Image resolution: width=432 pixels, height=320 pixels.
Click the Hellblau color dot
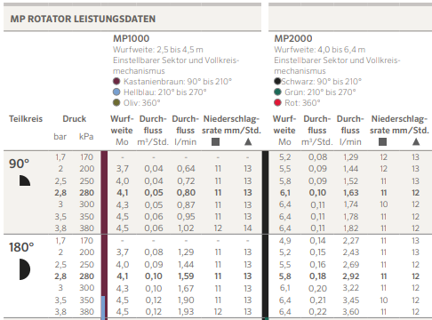(x=116, y=92)
